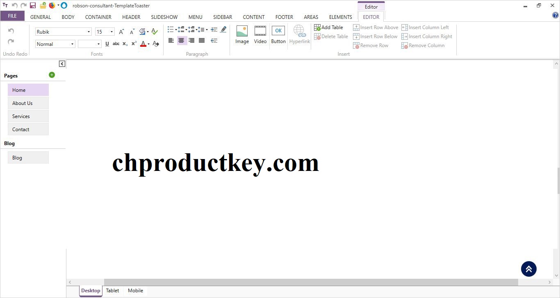
Task: Toggle superscript formatting
Action: pos(134,44)
